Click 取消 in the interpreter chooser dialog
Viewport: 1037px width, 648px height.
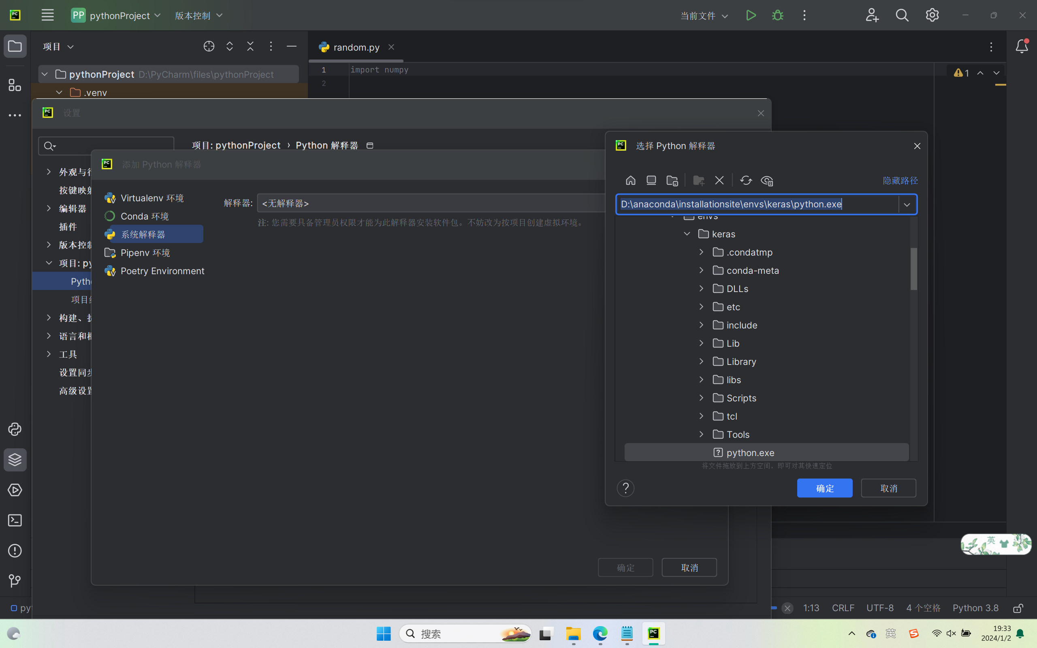[888, 488]
